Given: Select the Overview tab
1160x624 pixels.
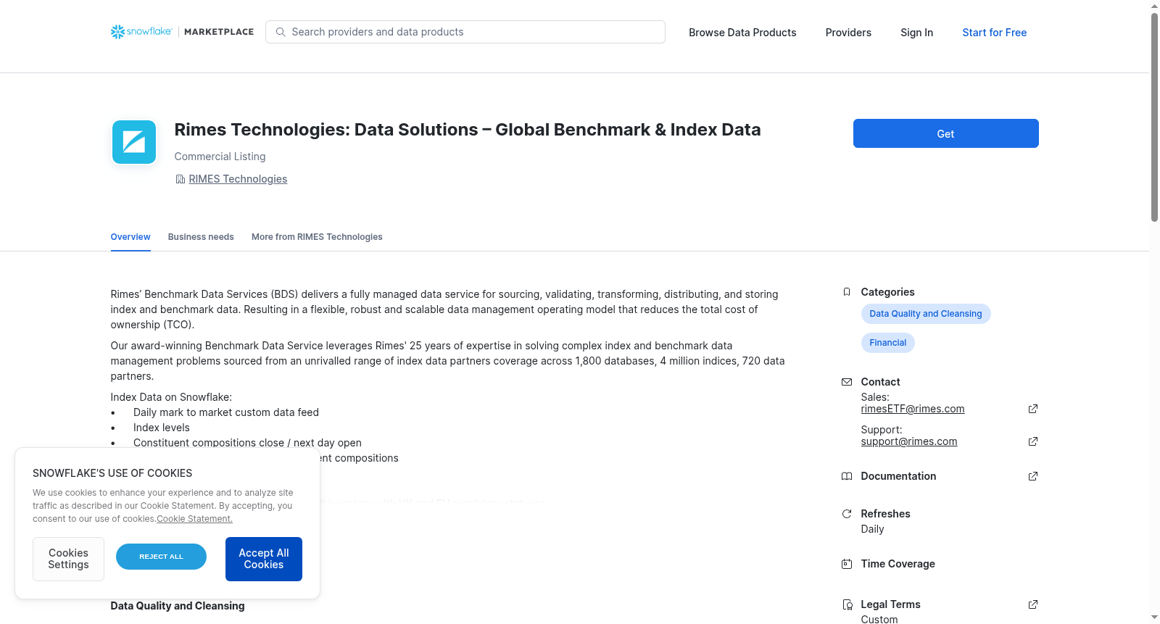Looking at the screenshot, I should pos(130,237).
